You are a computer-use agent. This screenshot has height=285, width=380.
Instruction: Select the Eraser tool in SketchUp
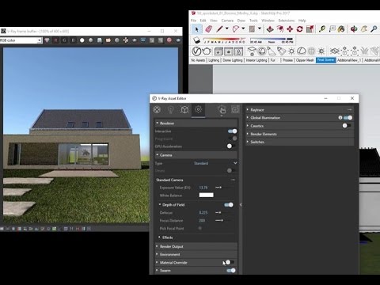click(208, 28)
